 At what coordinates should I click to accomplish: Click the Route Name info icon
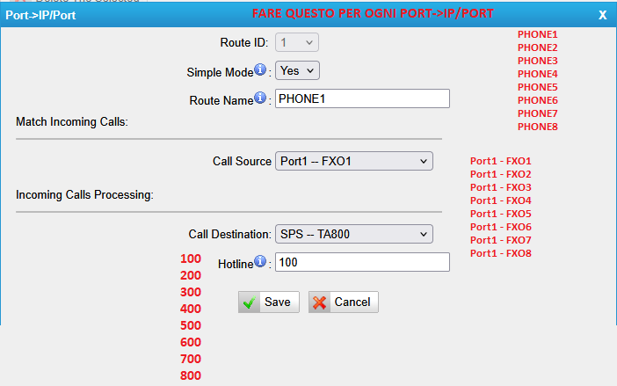pos(260,98)
